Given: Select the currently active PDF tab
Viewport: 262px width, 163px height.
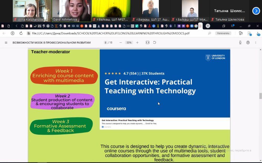Looking at the screenshot, I should [200, 26].
